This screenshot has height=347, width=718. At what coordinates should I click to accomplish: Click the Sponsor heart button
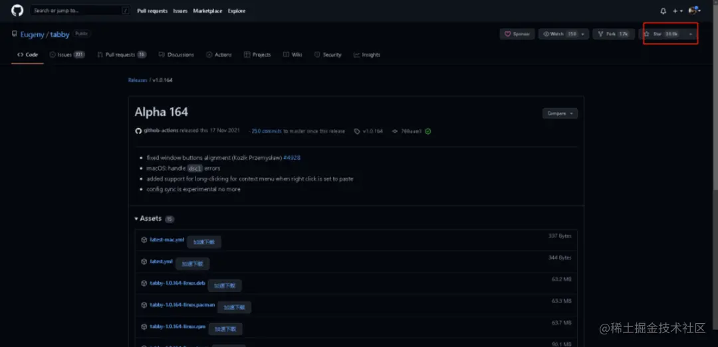[517, 34]
